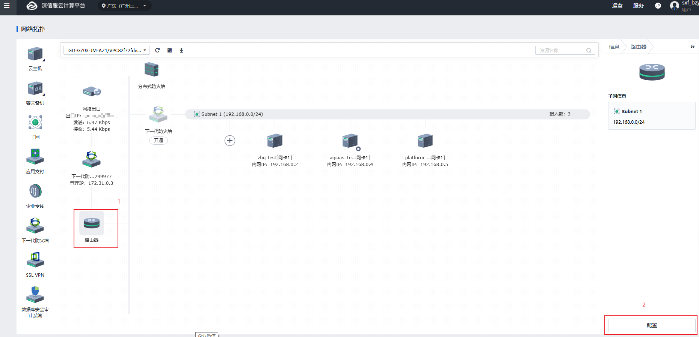Click the 数据库安全审计系统 icon
This screenshot has height=337, width=699.
click(x=35, y=295)
